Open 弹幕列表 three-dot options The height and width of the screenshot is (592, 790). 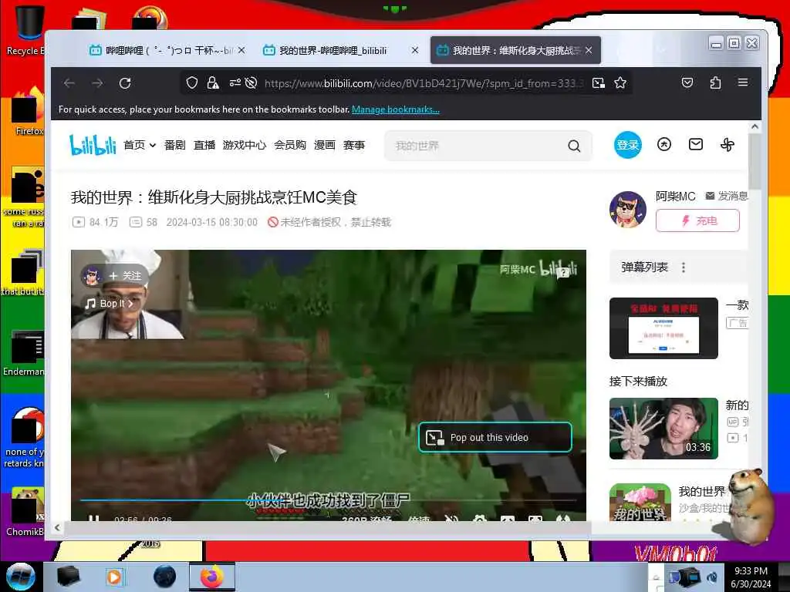(684, 267)
